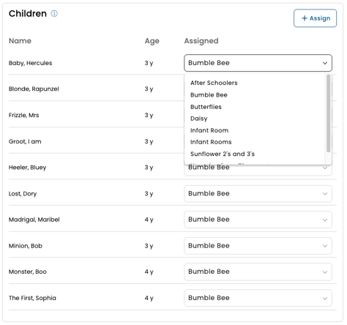
Task: Click the info icon beside Children heading
Action: [54, 13]
